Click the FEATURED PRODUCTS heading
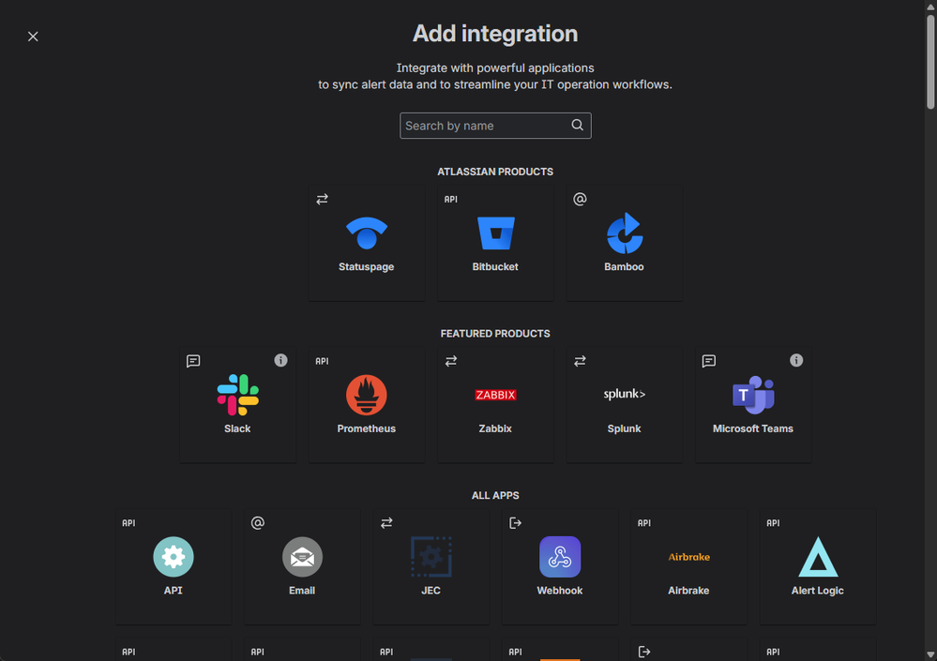 pyautogui.click(x=495, y=334)
